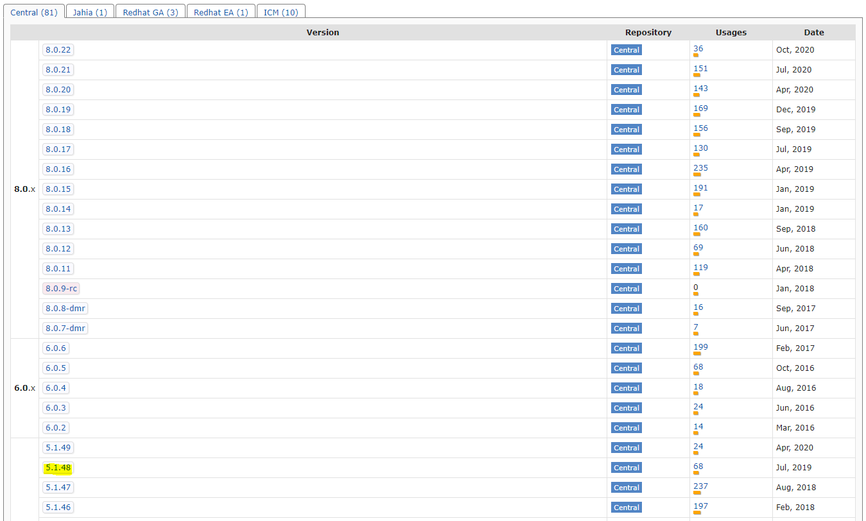Image resolution: width=866 pixels, height=521 pixels.
Task: Show 119 usages for 8.0.11
Action: point(700,268)
